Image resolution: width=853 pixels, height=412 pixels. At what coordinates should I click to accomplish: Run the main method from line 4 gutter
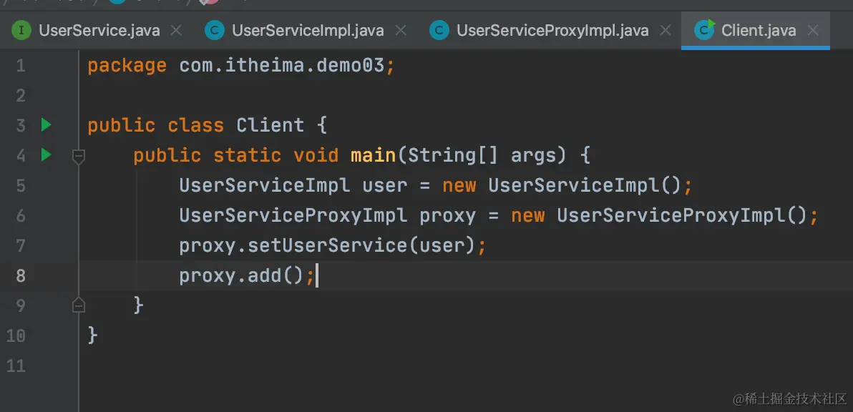(47, 155)
